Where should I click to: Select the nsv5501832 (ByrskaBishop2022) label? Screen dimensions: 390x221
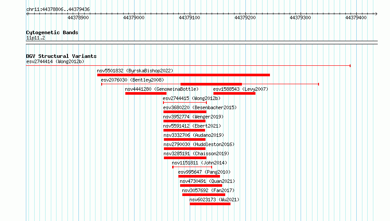pyautogui.click(x=135, y=71)
